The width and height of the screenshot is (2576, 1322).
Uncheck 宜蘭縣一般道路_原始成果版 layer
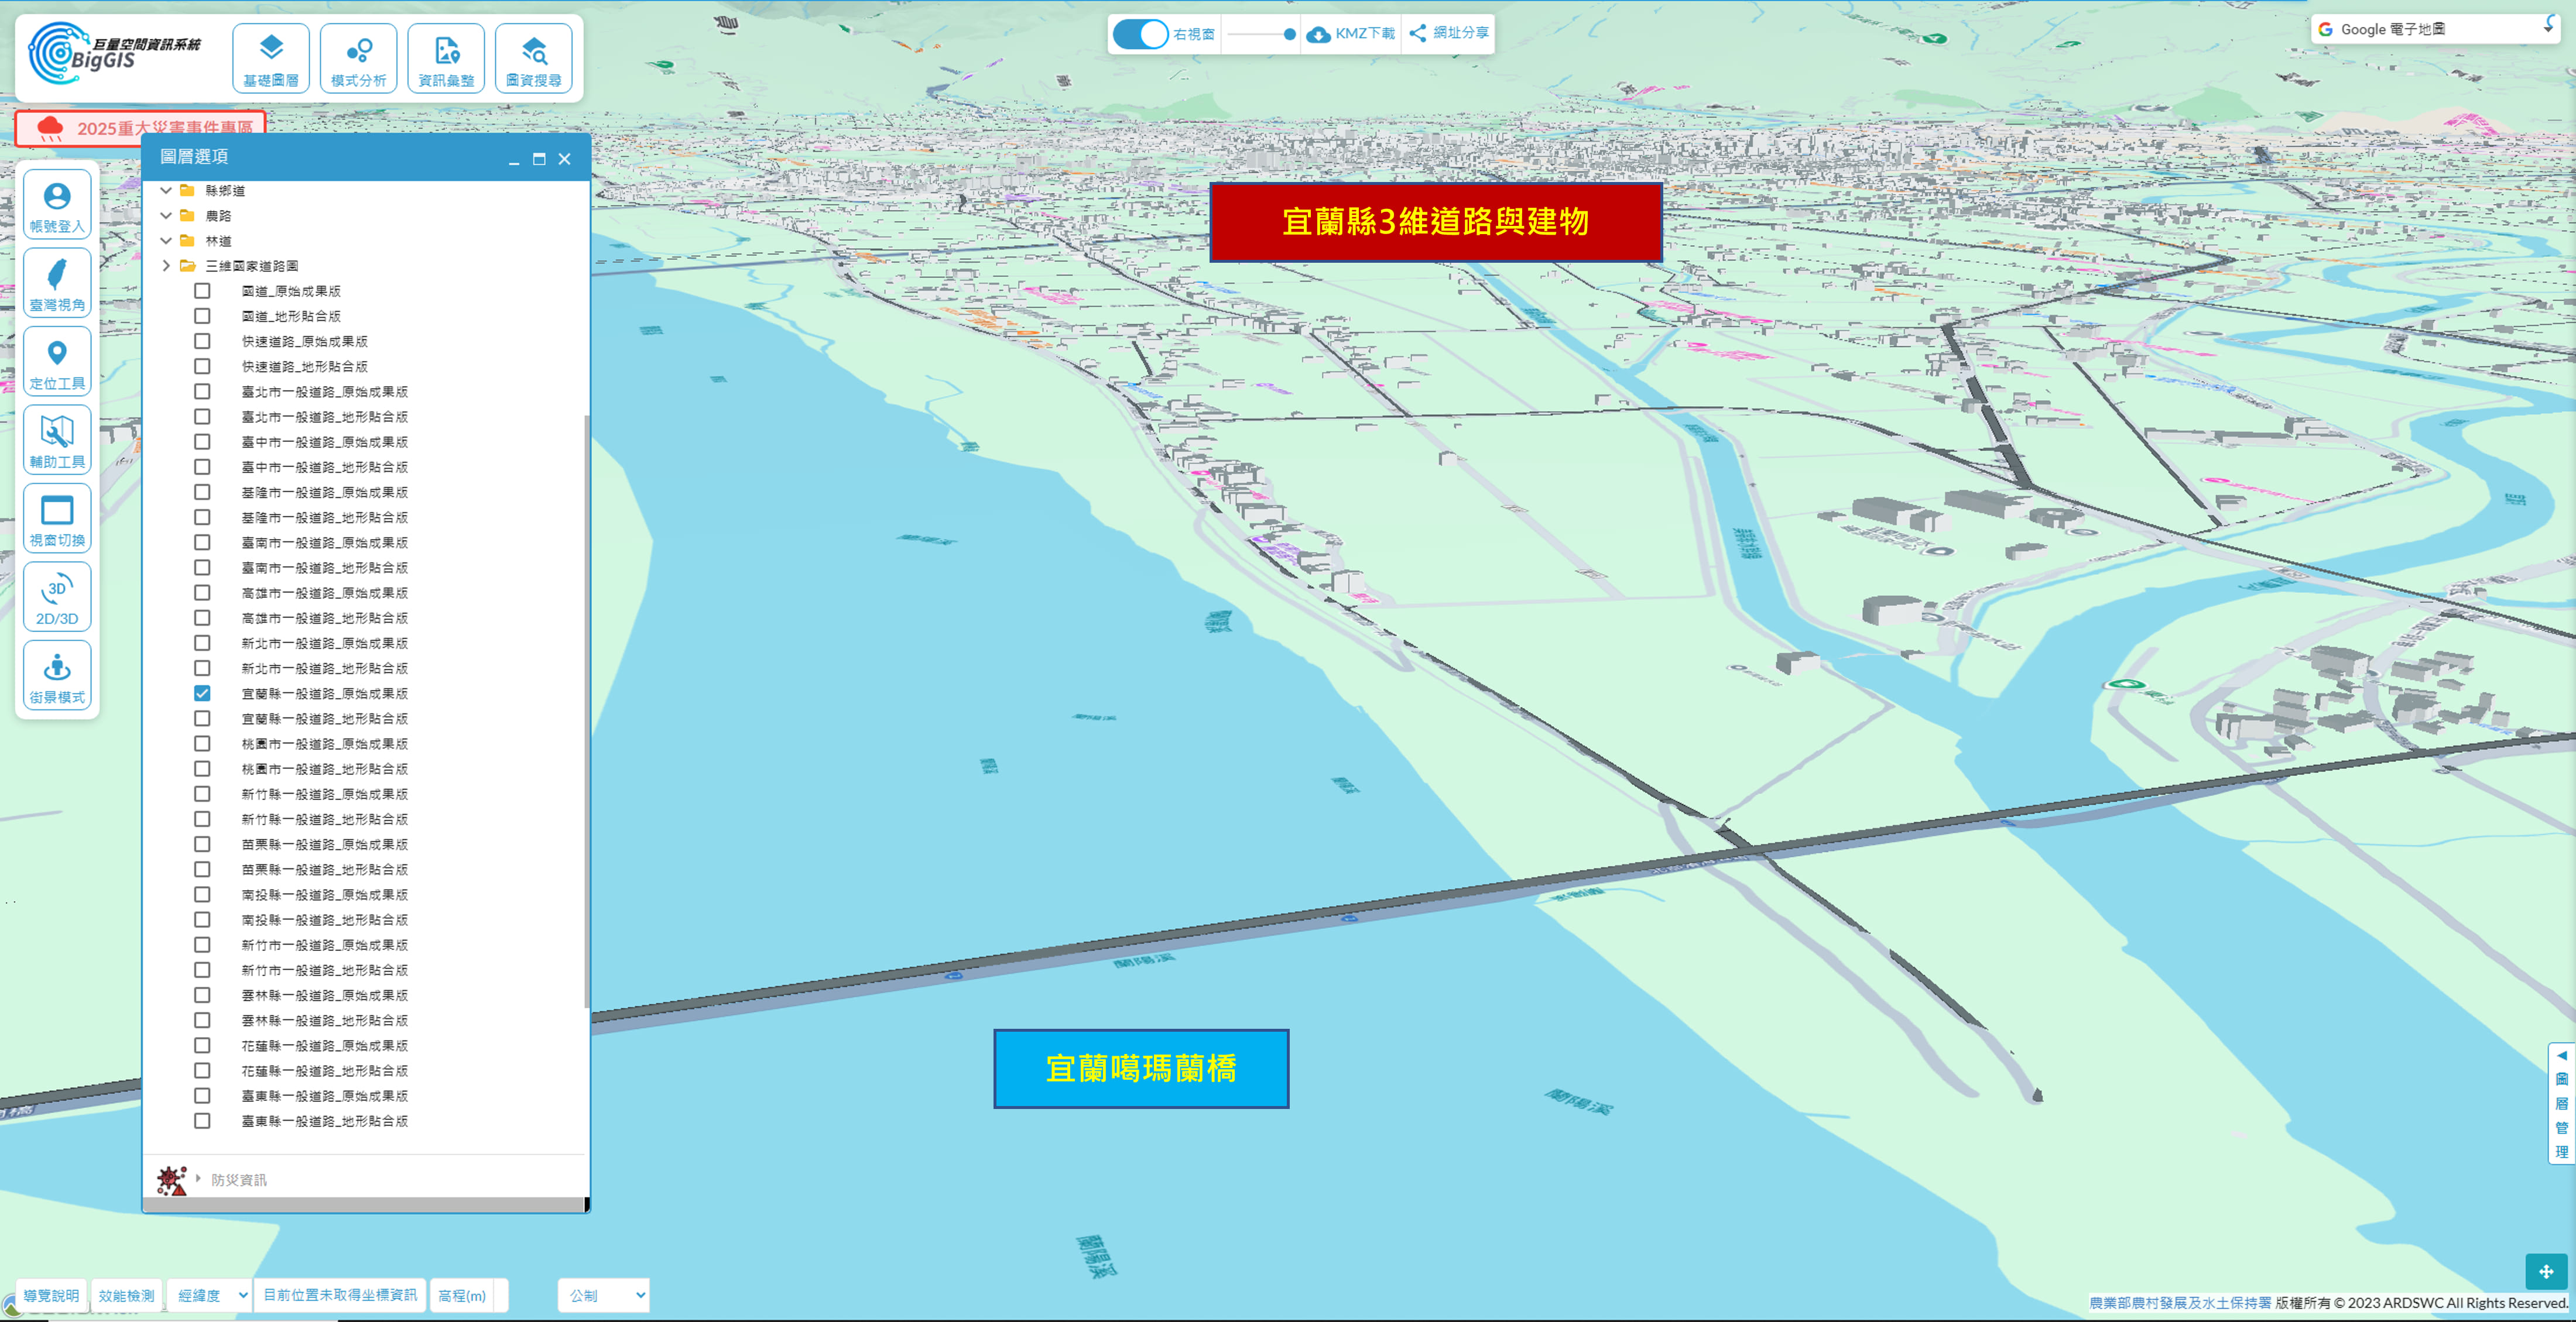pyautogui.click(x=202, y=693)
